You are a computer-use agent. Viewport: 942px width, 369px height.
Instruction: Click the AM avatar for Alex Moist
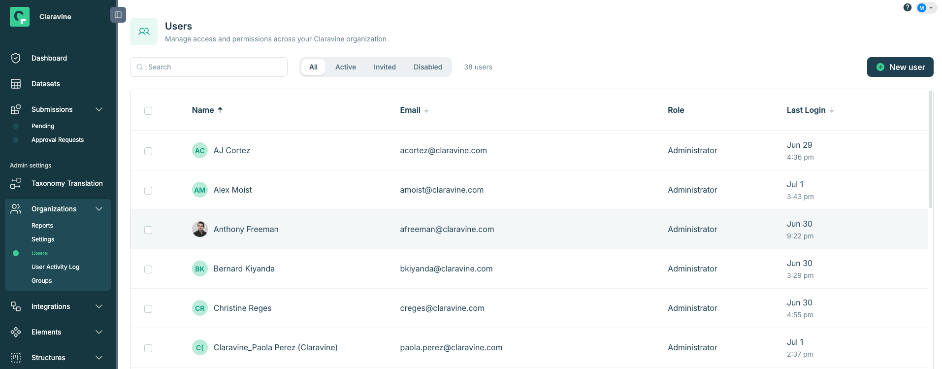pyautogui.click(x=200, y=190)
